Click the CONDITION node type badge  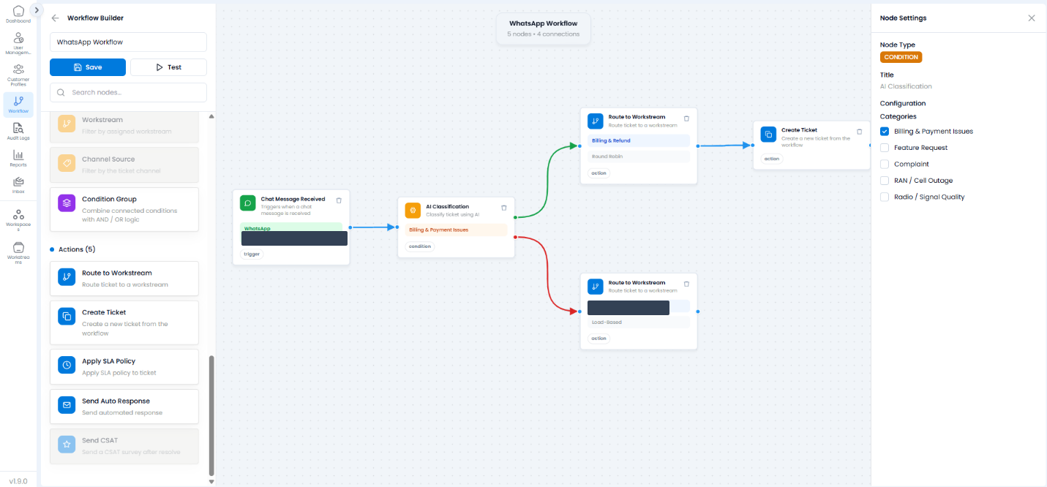(901, 57)
